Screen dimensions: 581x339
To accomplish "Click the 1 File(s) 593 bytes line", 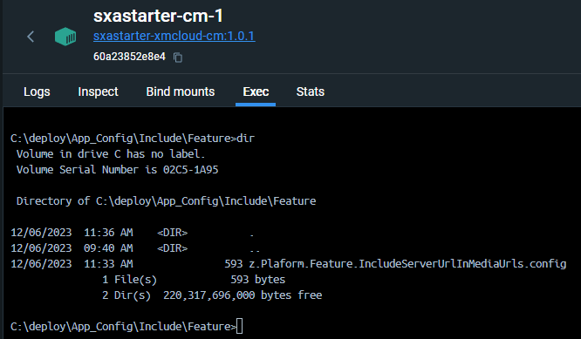I will click(x=194, y=280).
